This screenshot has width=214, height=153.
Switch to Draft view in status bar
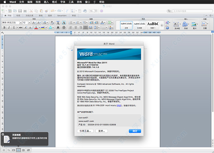click(4, 150)
